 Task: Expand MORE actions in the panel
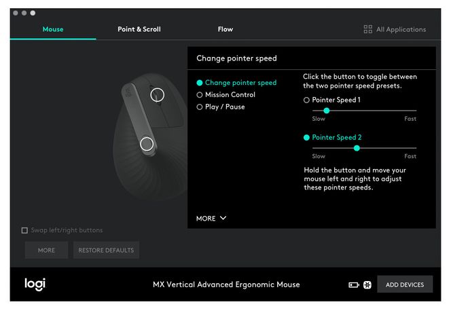[x=211, y=219]
